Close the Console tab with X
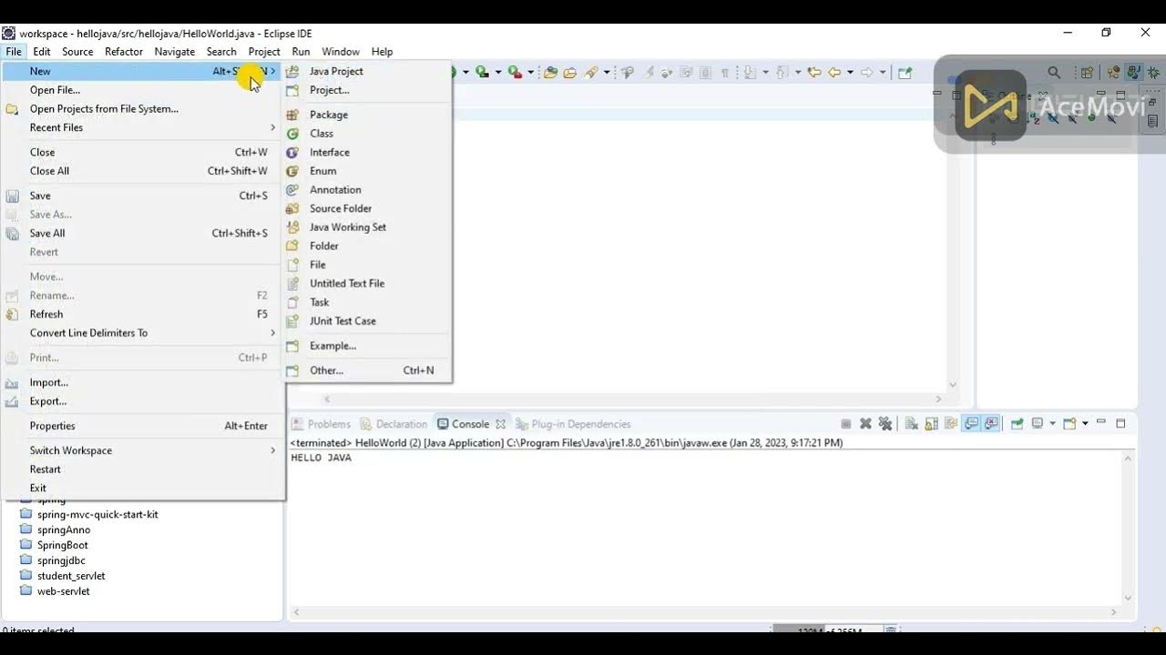Image resolution: width=1166 pixels, height=655 pixels. pyautogui.click(x=500, y=424)
